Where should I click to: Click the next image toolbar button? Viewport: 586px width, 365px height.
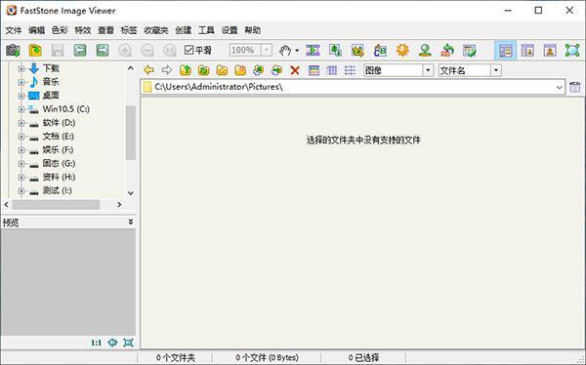pos(103,50)
